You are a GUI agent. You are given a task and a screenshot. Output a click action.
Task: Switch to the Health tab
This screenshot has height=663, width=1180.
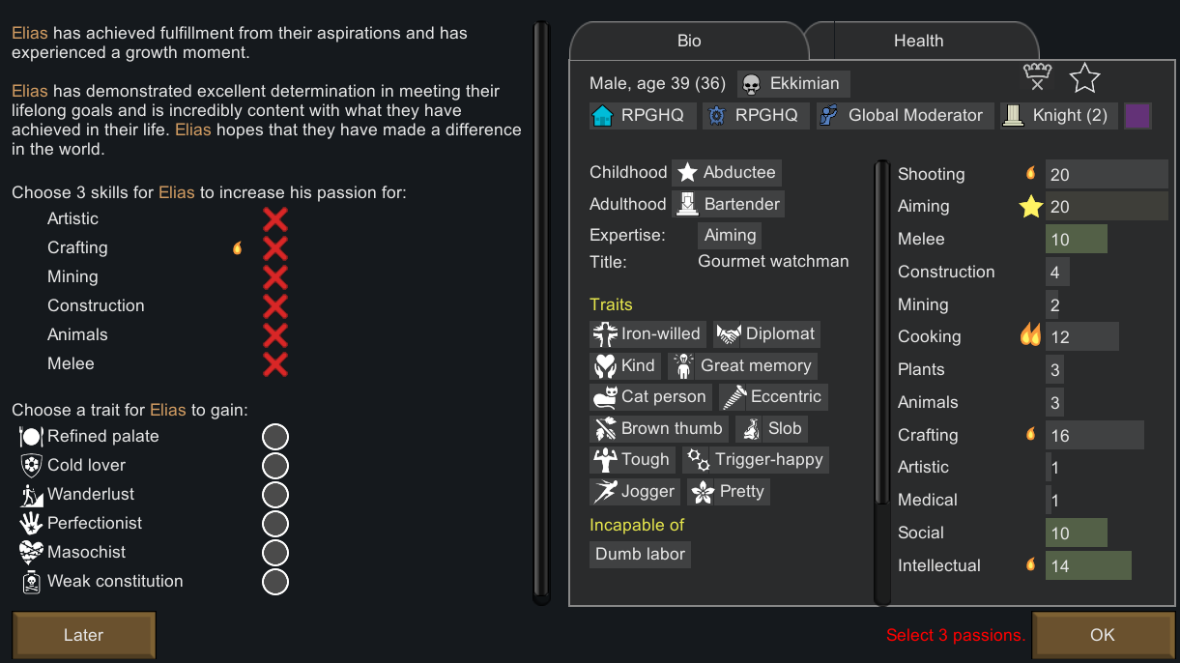point(919,41)
